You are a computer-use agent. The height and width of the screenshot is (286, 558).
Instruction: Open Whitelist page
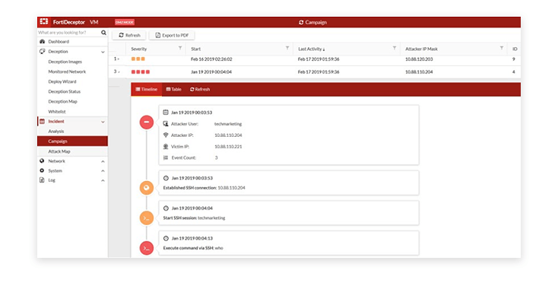[x=57, y=112]
